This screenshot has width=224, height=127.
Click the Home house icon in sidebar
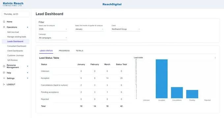4,22
